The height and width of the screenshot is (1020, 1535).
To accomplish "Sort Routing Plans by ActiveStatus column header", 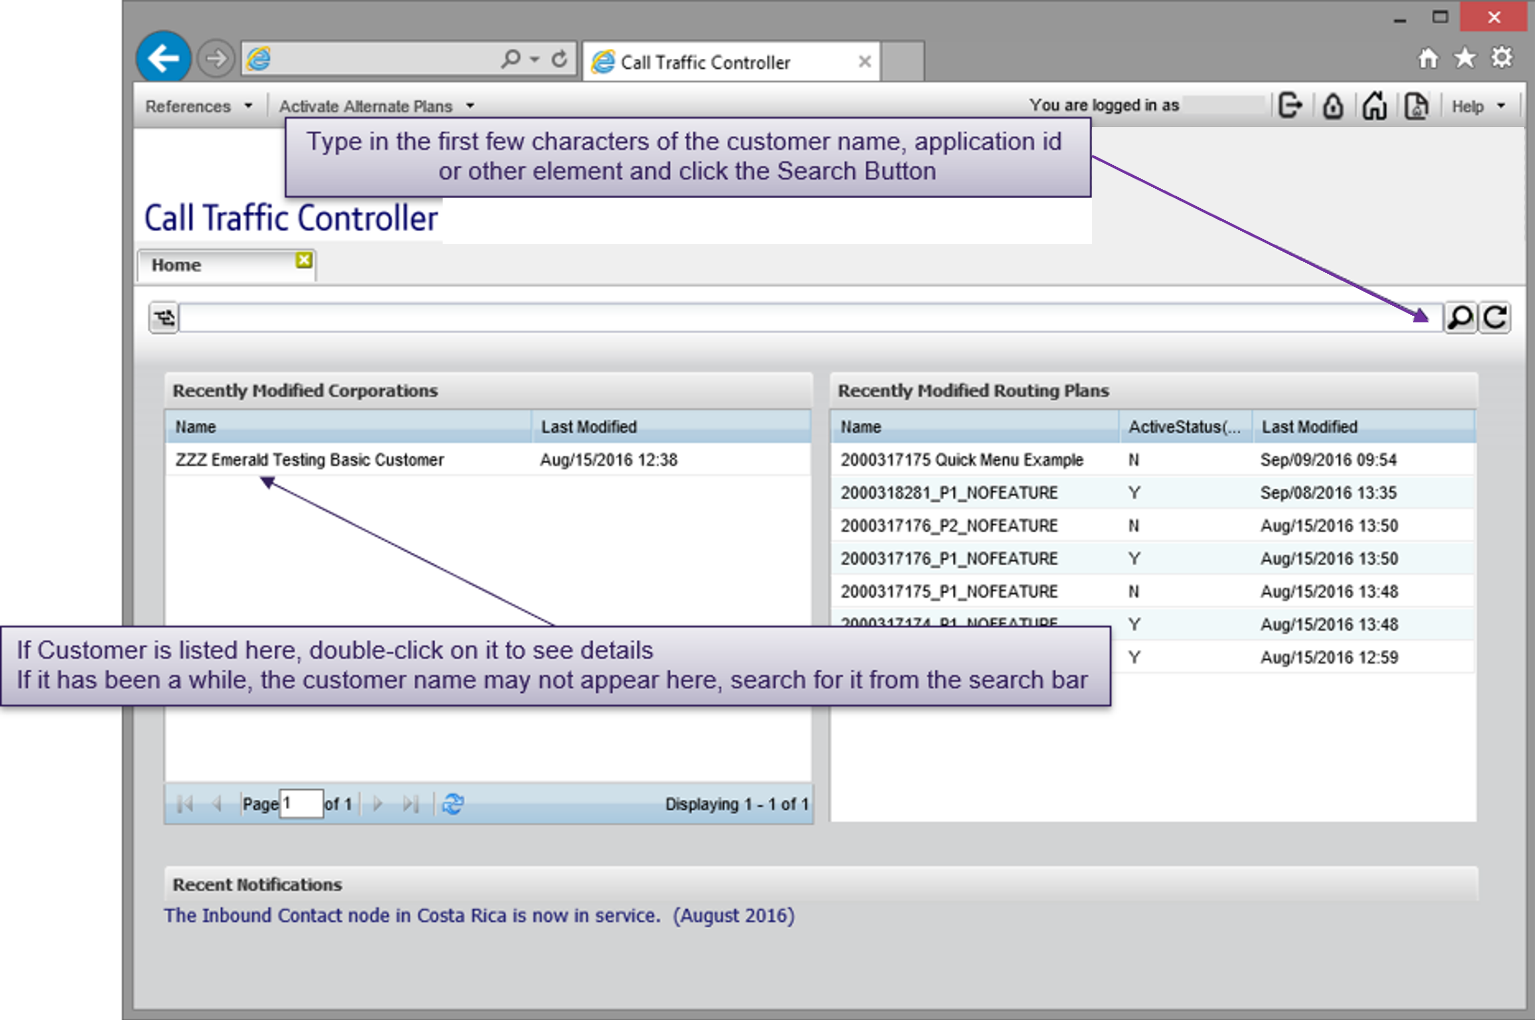I will tap(1186, 427).
